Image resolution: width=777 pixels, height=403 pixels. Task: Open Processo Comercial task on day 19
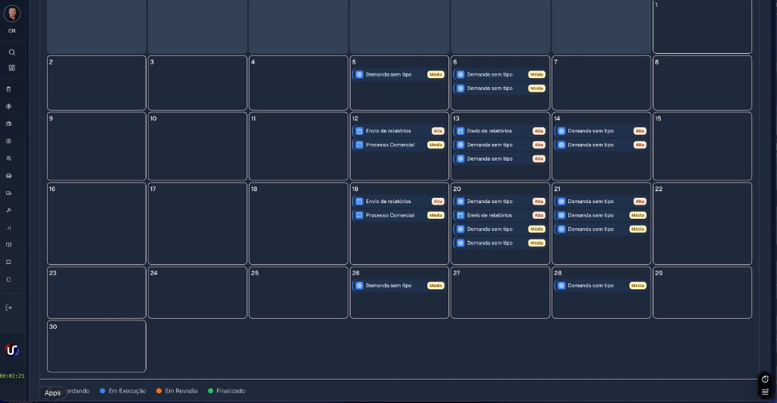(399, 216)
